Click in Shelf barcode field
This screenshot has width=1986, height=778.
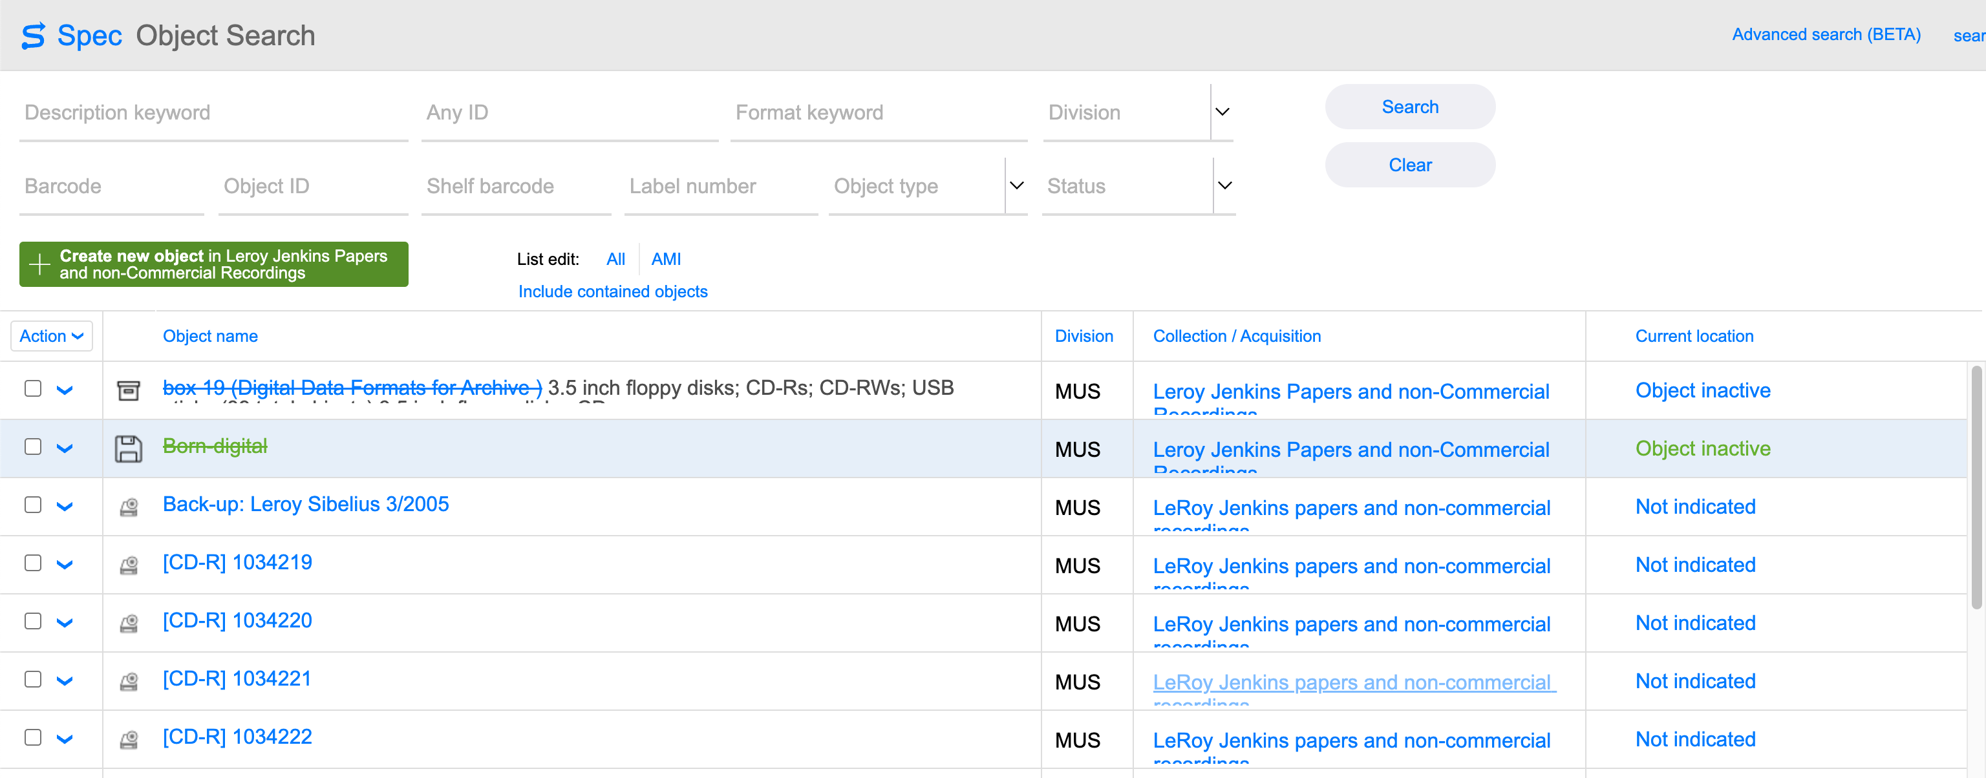click(x=517, y=186)
